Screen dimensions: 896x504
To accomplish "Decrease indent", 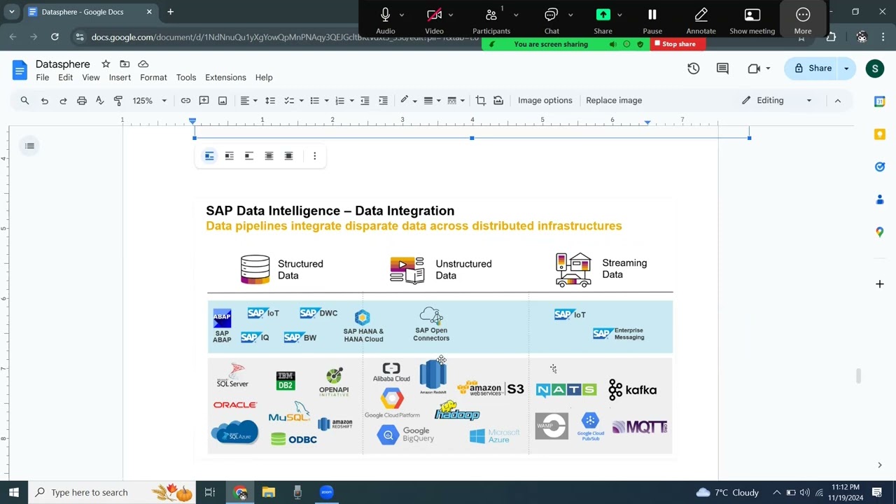I will (x=365, y=101).
